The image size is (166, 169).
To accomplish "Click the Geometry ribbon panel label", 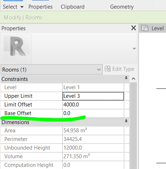I will pyautogui.click(x=122, y=7).
